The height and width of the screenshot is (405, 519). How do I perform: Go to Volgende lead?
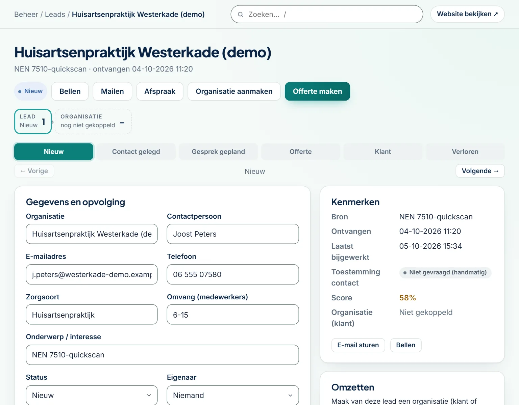coord(480,171)
